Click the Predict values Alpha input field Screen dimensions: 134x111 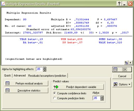tap(96, 98)
